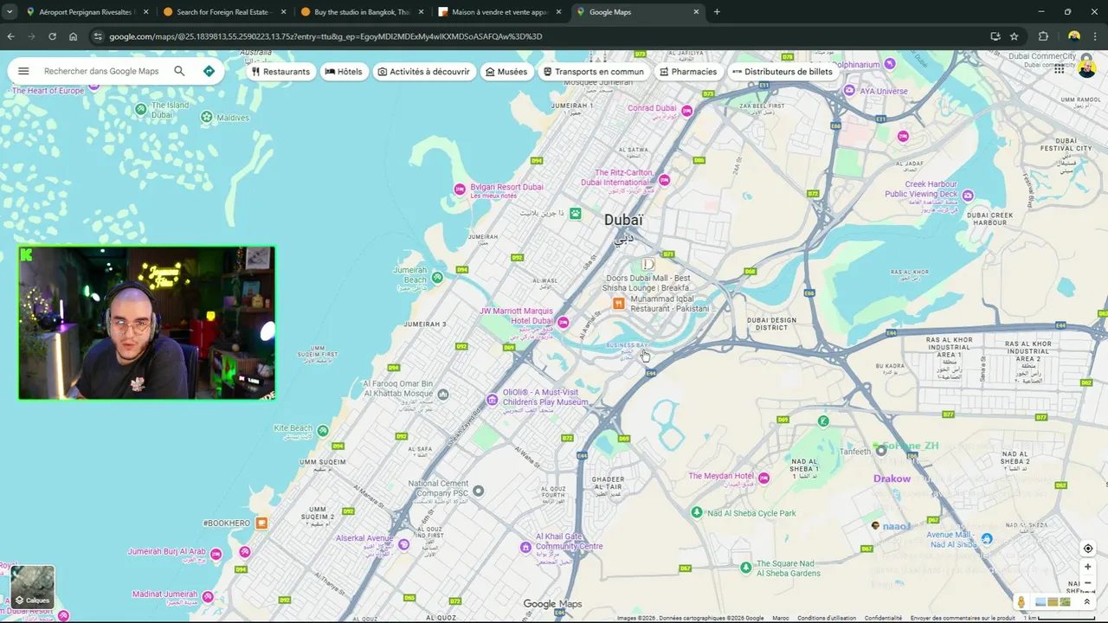1108x623 pixels.
Task: Show Transports en commun on map
Action: [x=594, y=72]
